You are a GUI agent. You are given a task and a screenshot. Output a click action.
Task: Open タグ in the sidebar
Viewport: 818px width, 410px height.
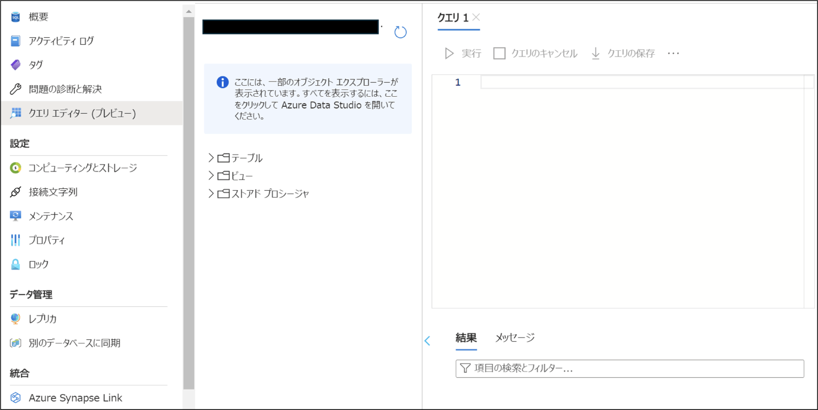coord(36,65)
